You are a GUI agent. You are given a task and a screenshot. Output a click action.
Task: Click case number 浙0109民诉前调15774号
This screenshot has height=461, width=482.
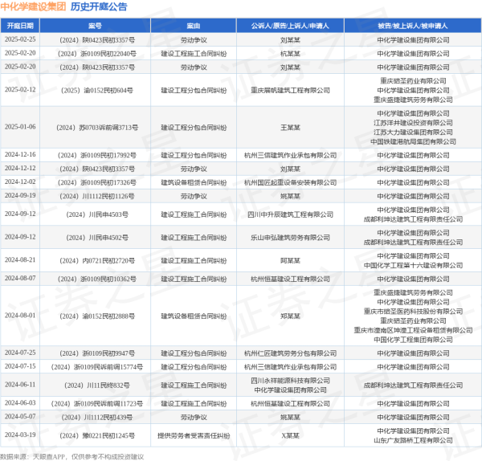(x=97, y=367)
